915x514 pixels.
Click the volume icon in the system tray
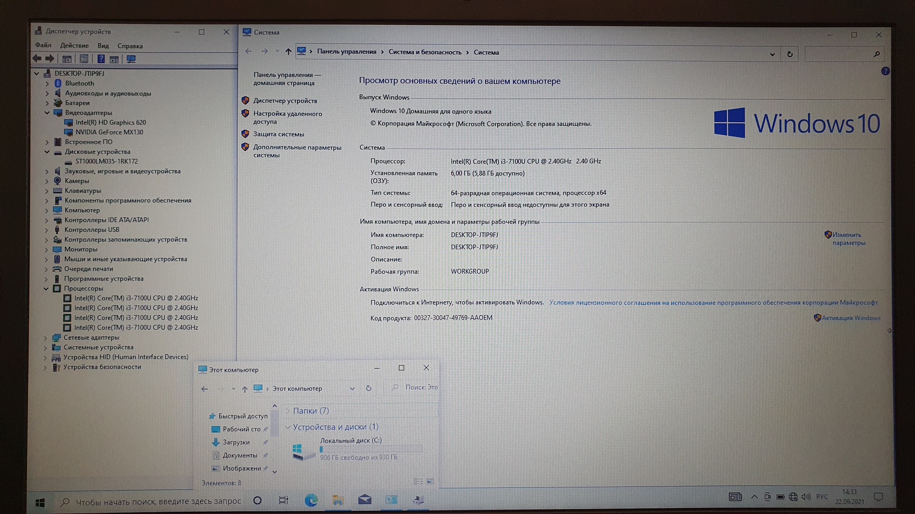click(806, 497)
